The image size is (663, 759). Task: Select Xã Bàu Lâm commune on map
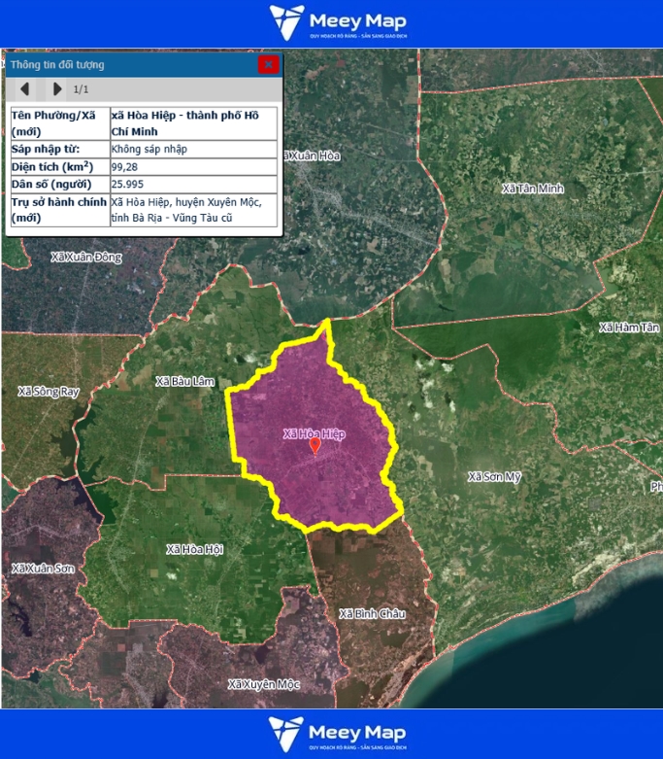click(x=184, y=382)
